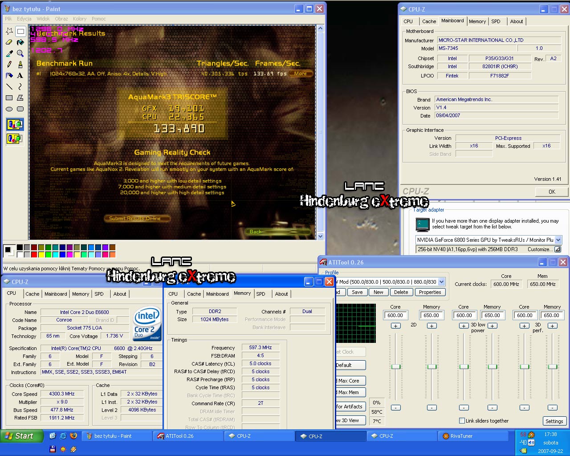This screenshot has width=570, height=456.
Task: Increase 2D Memory clock with plus button
Action: coord(432,326)
